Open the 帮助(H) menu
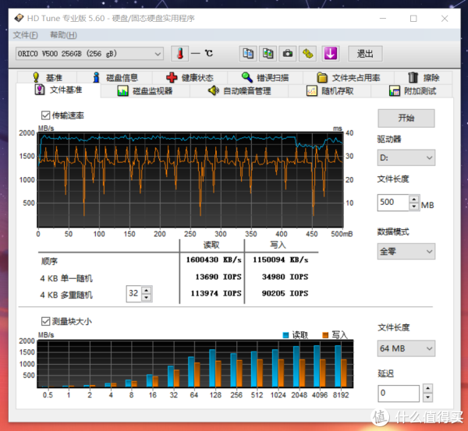Image resolution: width=468 pixels, height=431 pixels. [x=63, y=35]
